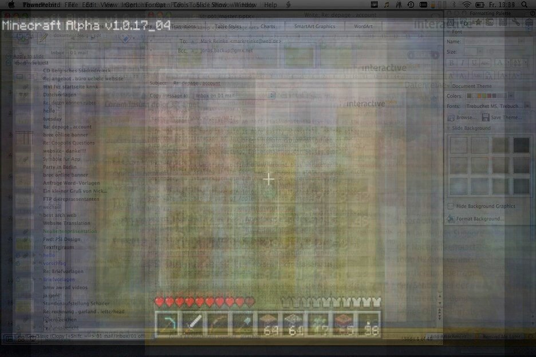Open the Project Palette briefcase icon
Image resolution: width=536 pixels, height=357 pixels.
(529, 22)
